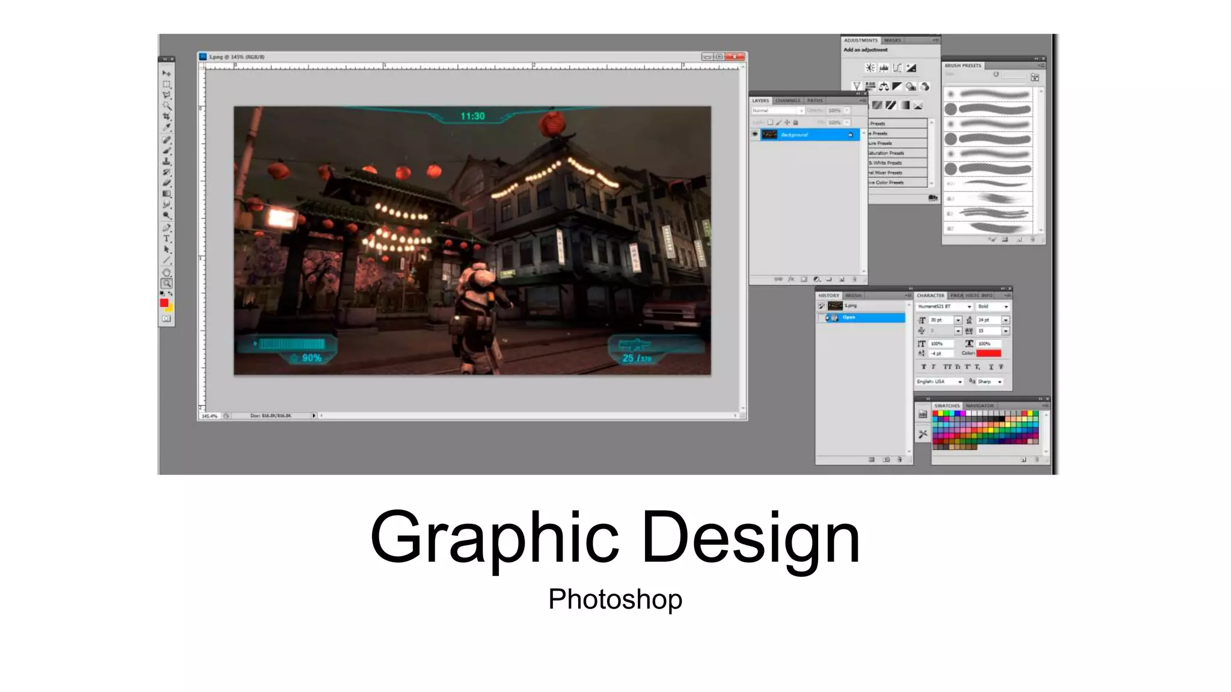This screenshot has height=692, width=1231.
Task: Switch to the Paths tab
Action: coord(815,101)
